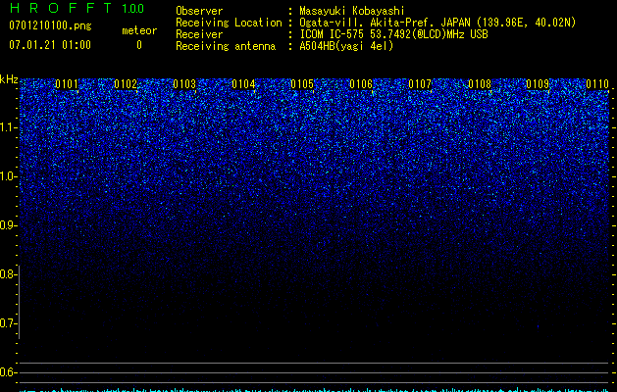Click the date stamp 07.01.21 01:00
The image size is (617, 392).
tap(50, 45)
